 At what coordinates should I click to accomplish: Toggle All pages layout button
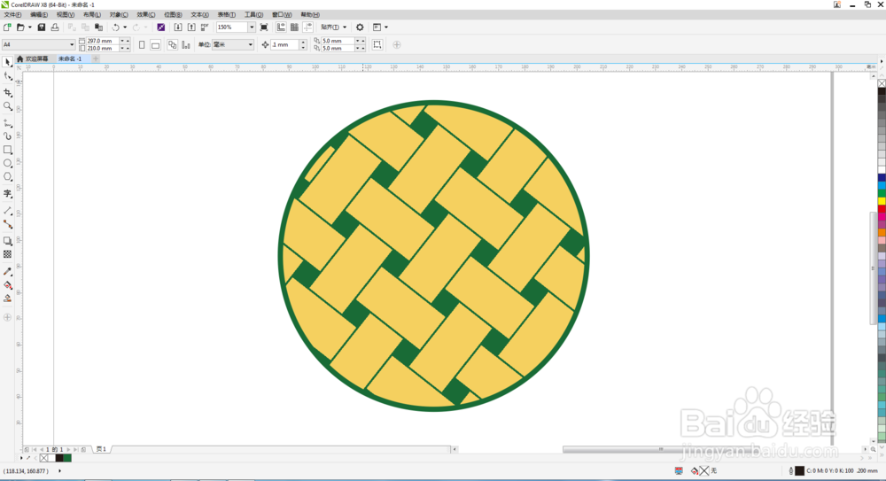click(173, 44)
